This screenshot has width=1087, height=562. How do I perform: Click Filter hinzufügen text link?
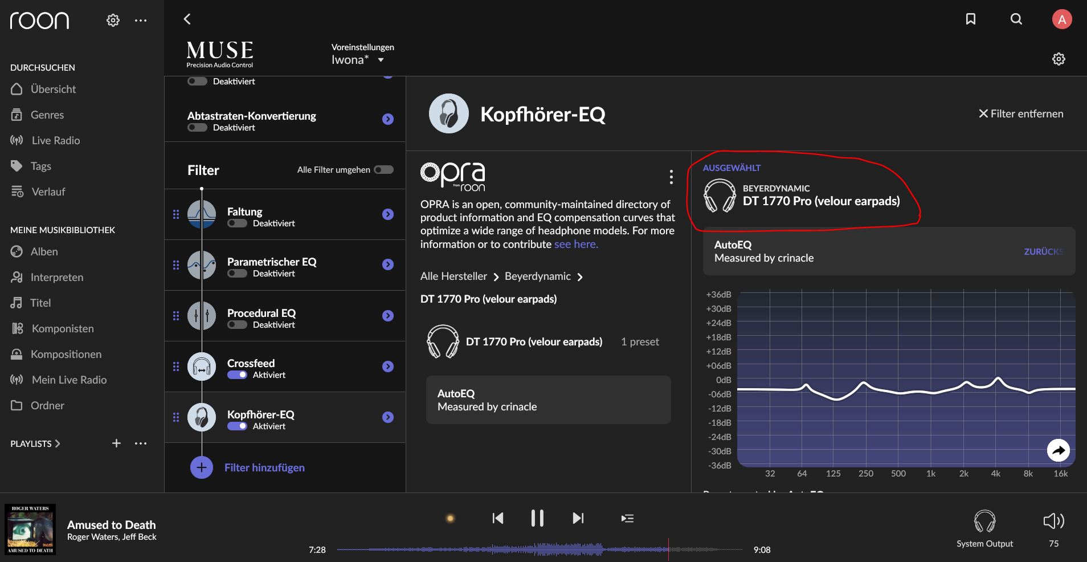click(x=264, y=467)
